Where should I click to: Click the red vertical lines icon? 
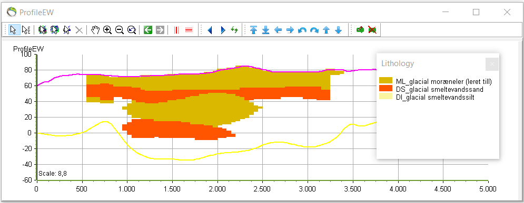177,30
